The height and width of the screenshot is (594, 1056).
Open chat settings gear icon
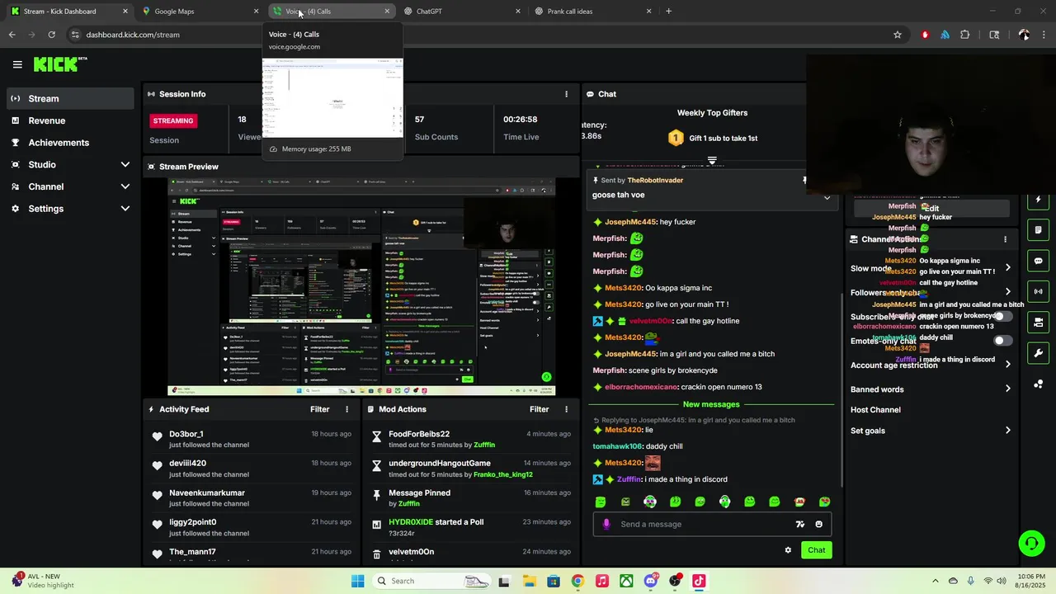(x=788, y=550)
